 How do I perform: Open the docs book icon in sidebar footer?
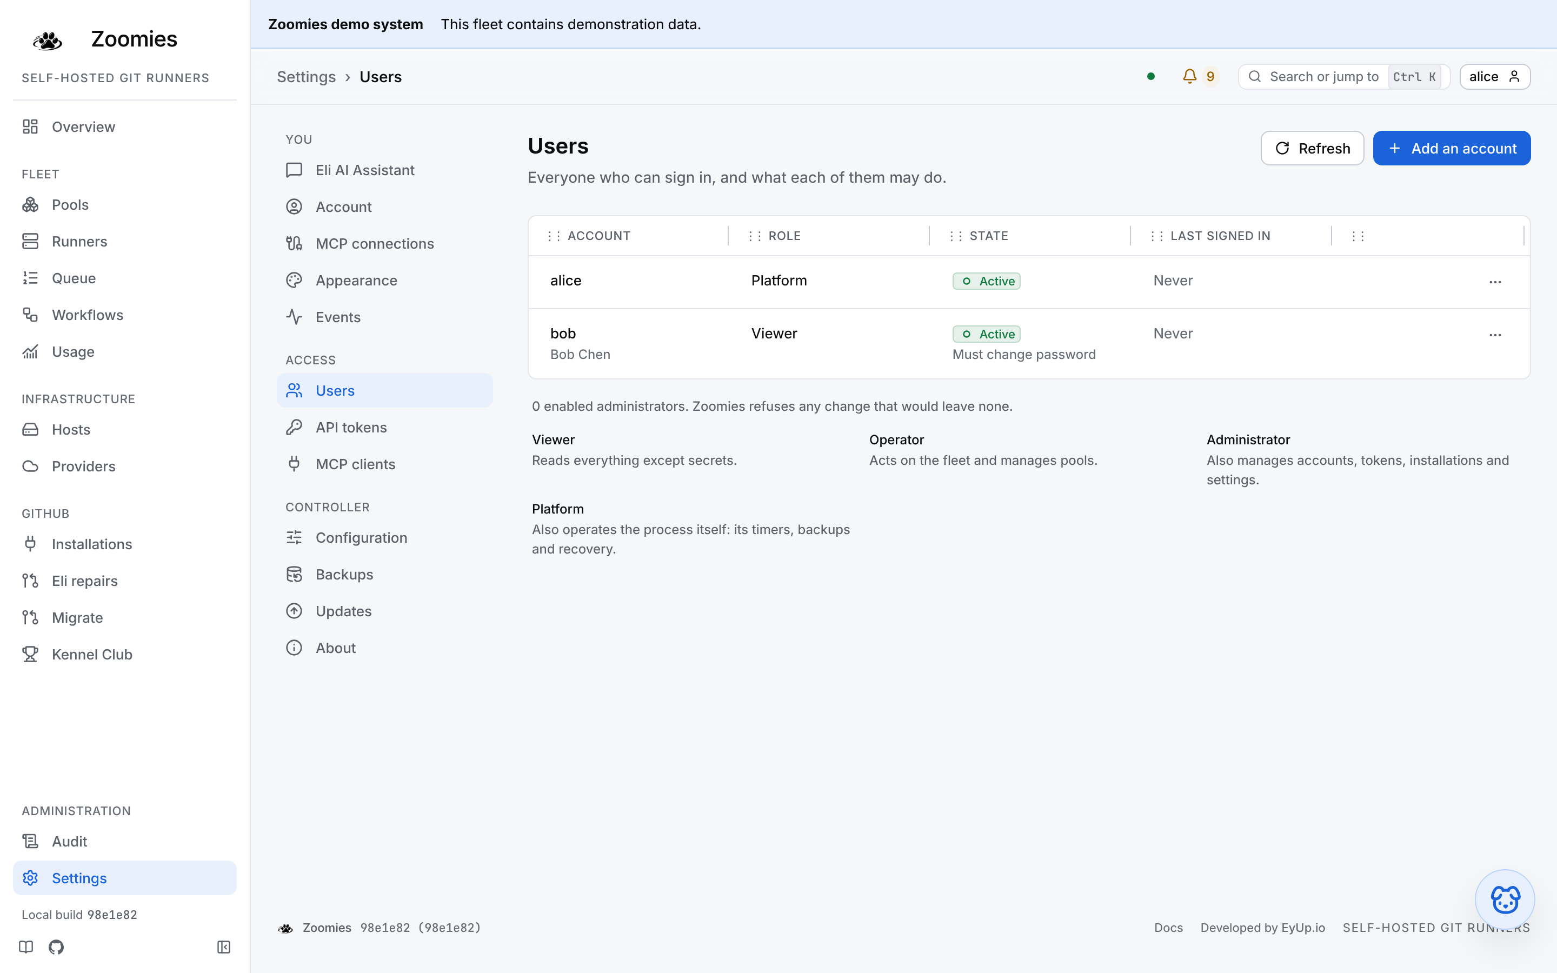[x=26, y=947]
